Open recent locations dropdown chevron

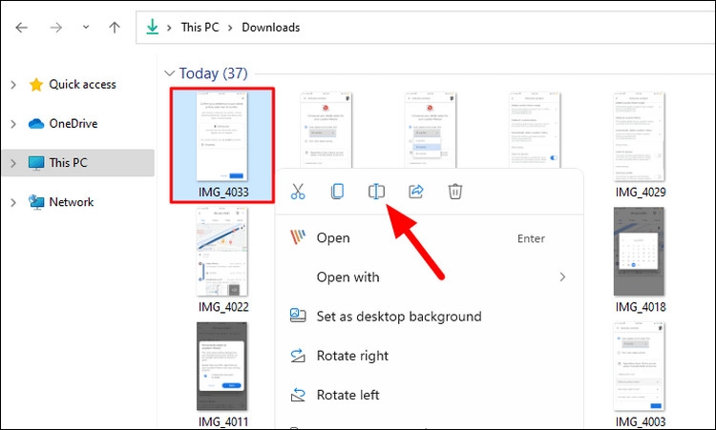pyautogui.click(x=86, y=28)
